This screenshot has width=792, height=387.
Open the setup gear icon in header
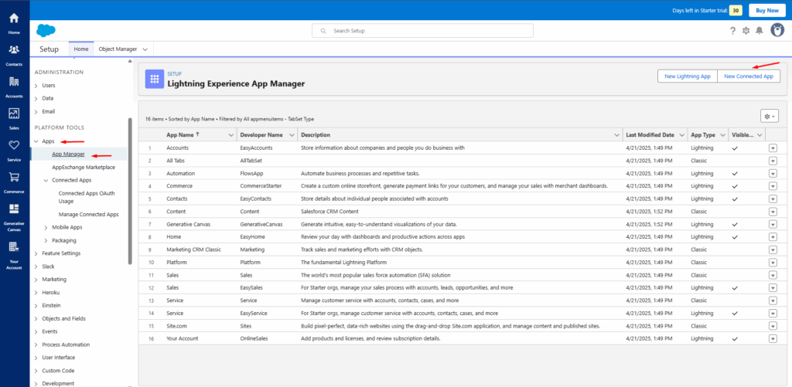coord(746,31)
